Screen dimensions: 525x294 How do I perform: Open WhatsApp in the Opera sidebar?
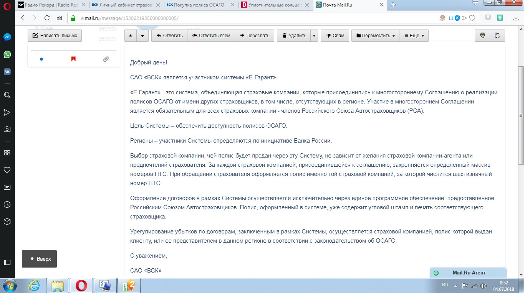[7, 54]
